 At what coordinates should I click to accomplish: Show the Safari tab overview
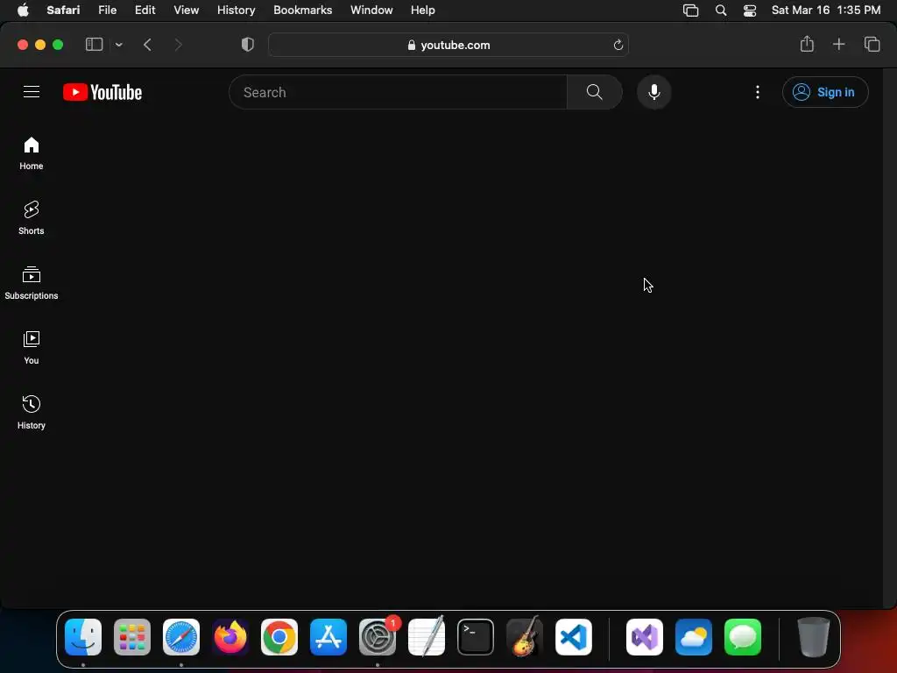point(872,44)
